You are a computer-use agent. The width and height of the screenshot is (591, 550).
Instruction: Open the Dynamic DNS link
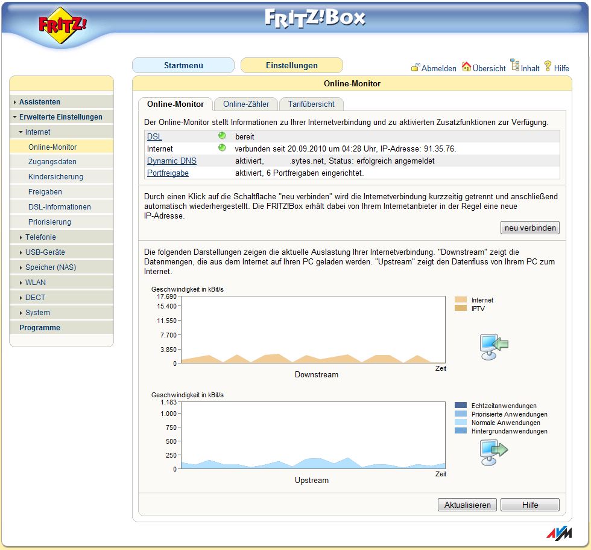coord(172,161)
